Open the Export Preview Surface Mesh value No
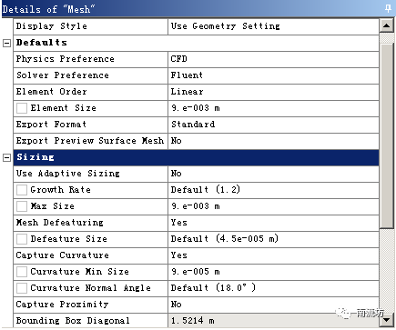Viewport: 396px width, 330px height. coord(273,141)
